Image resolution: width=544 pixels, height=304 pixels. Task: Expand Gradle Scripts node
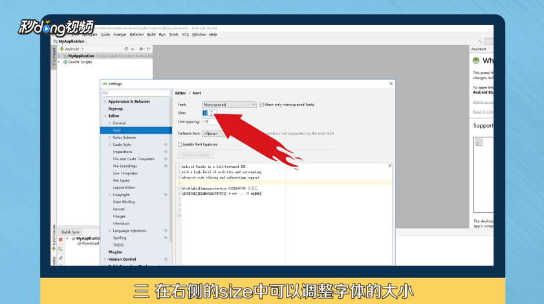tap(59, 62)
